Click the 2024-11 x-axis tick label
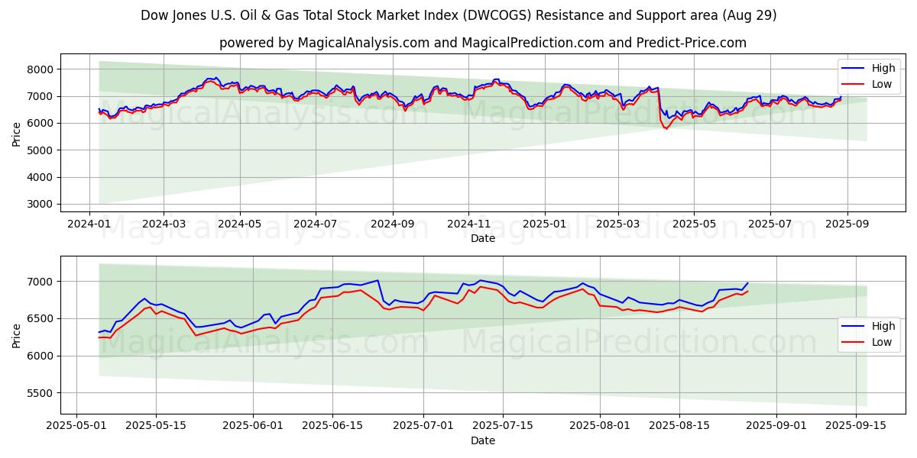The image size is (917, 458). click(468, 225)
